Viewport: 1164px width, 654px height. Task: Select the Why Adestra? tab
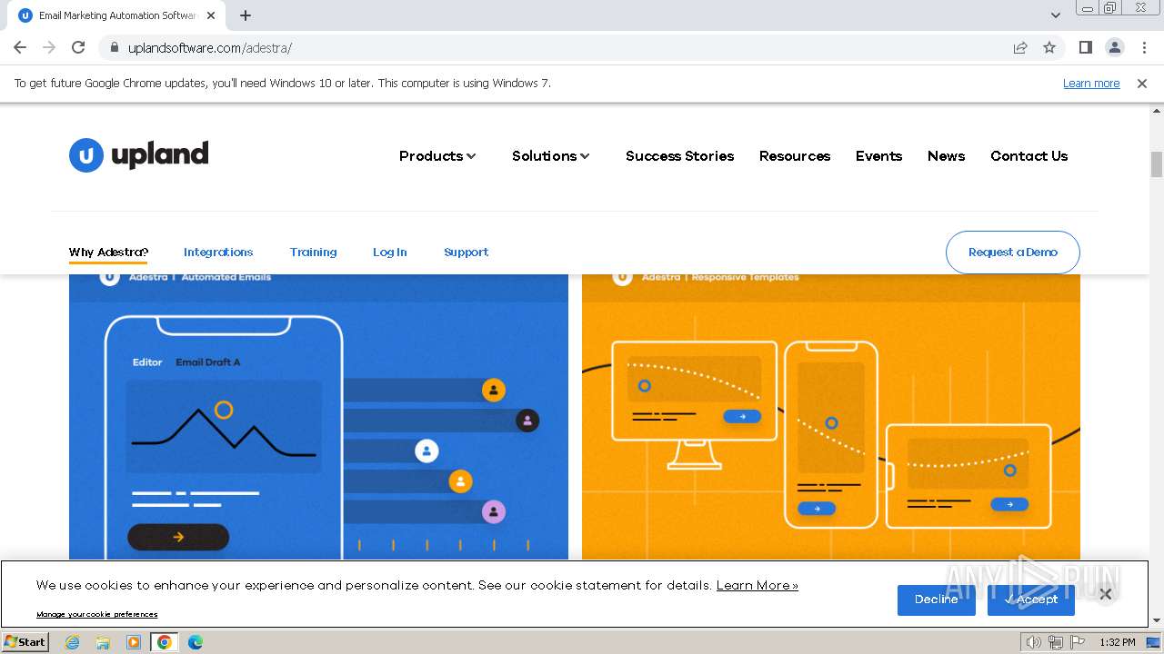click(108, 253)
